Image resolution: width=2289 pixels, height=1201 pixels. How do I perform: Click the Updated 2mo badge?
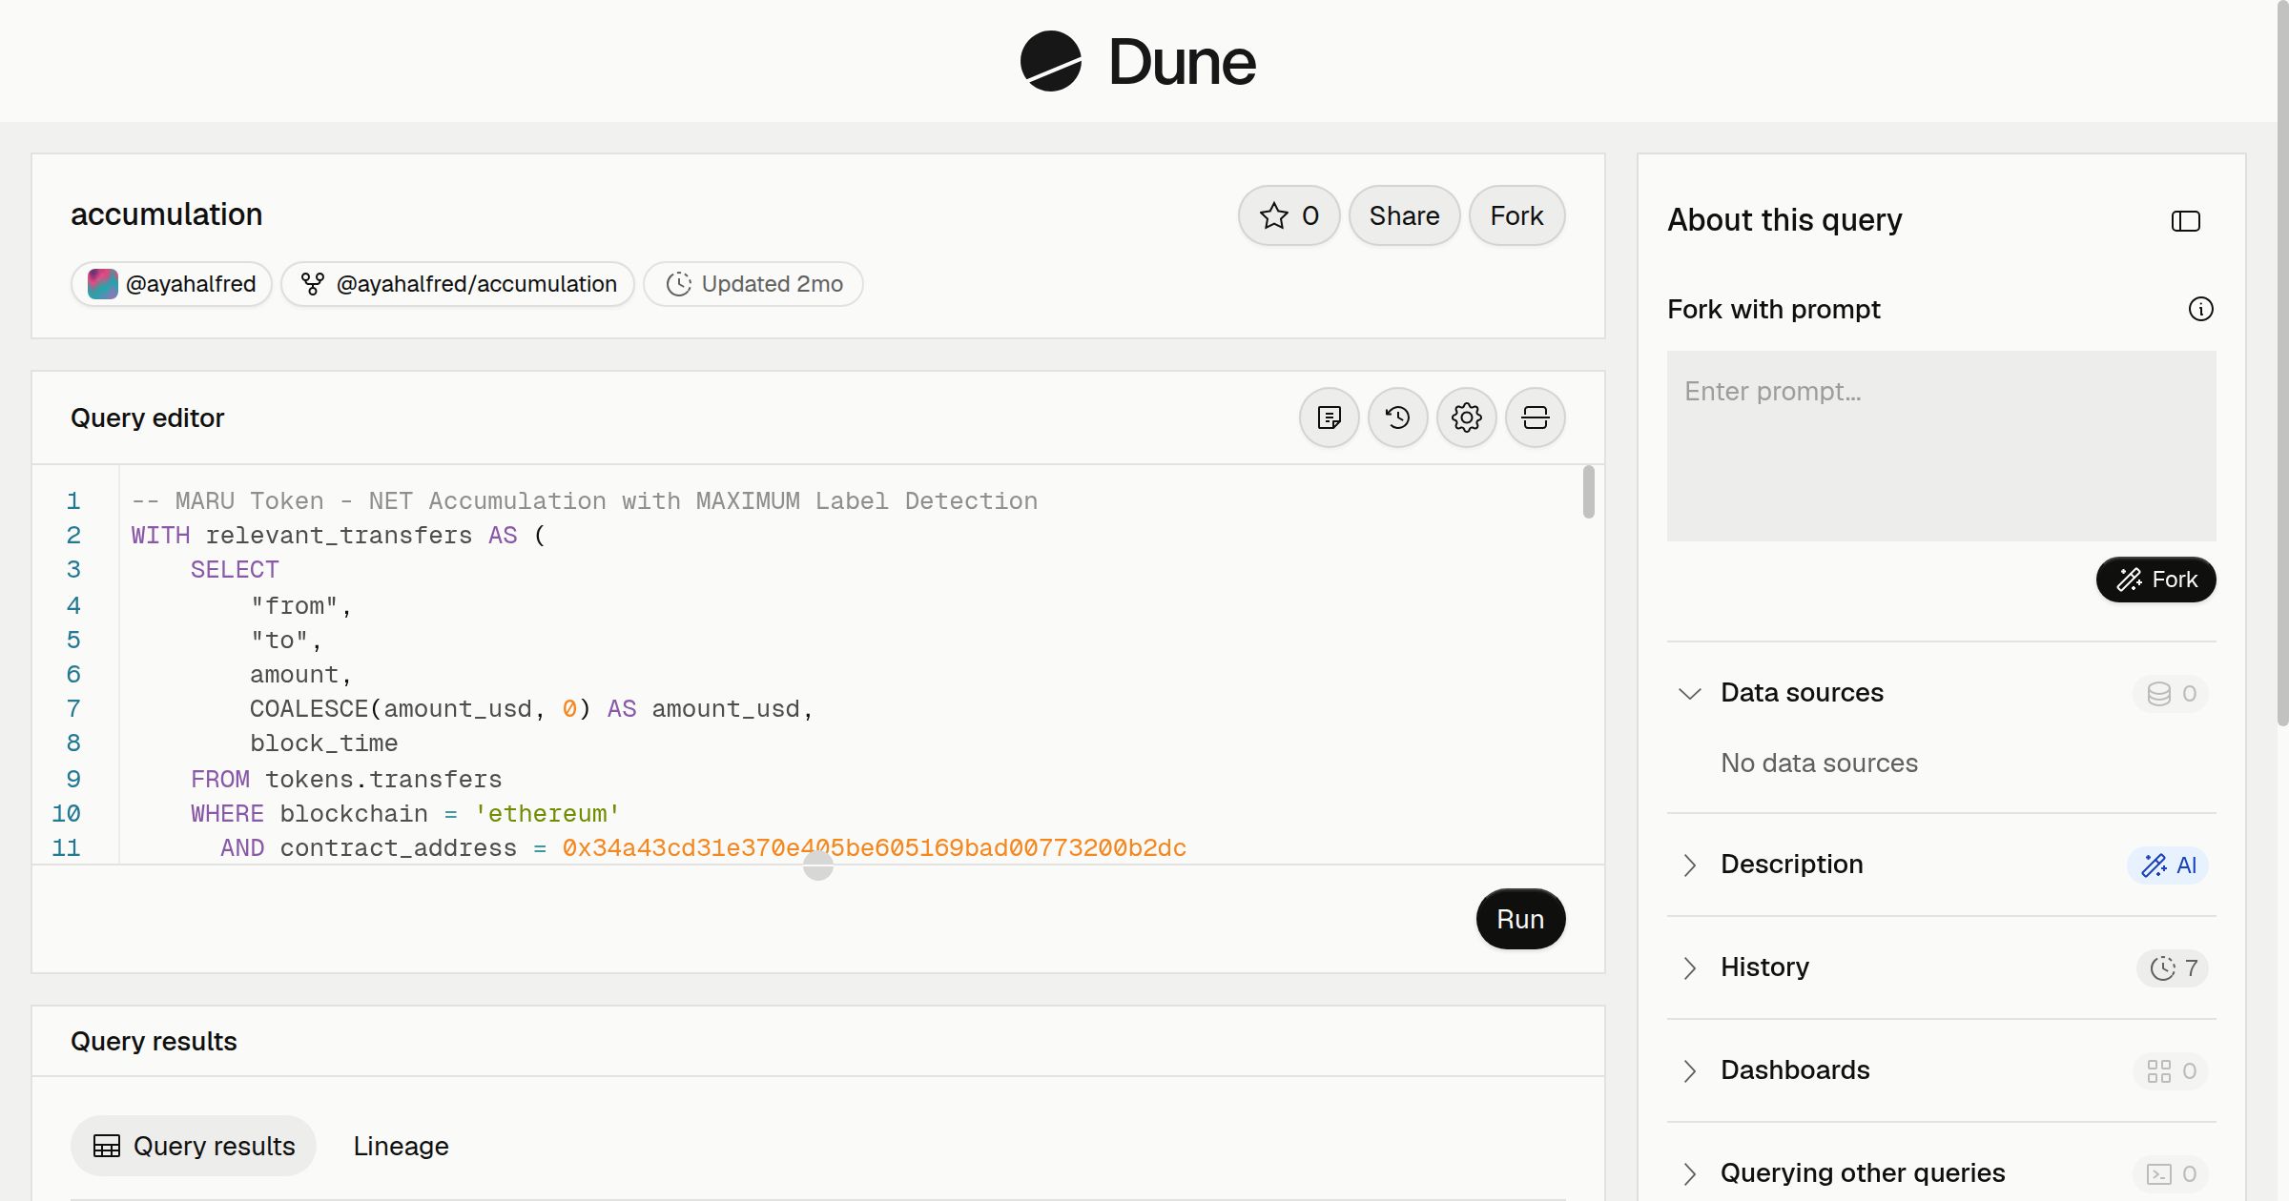753,284
